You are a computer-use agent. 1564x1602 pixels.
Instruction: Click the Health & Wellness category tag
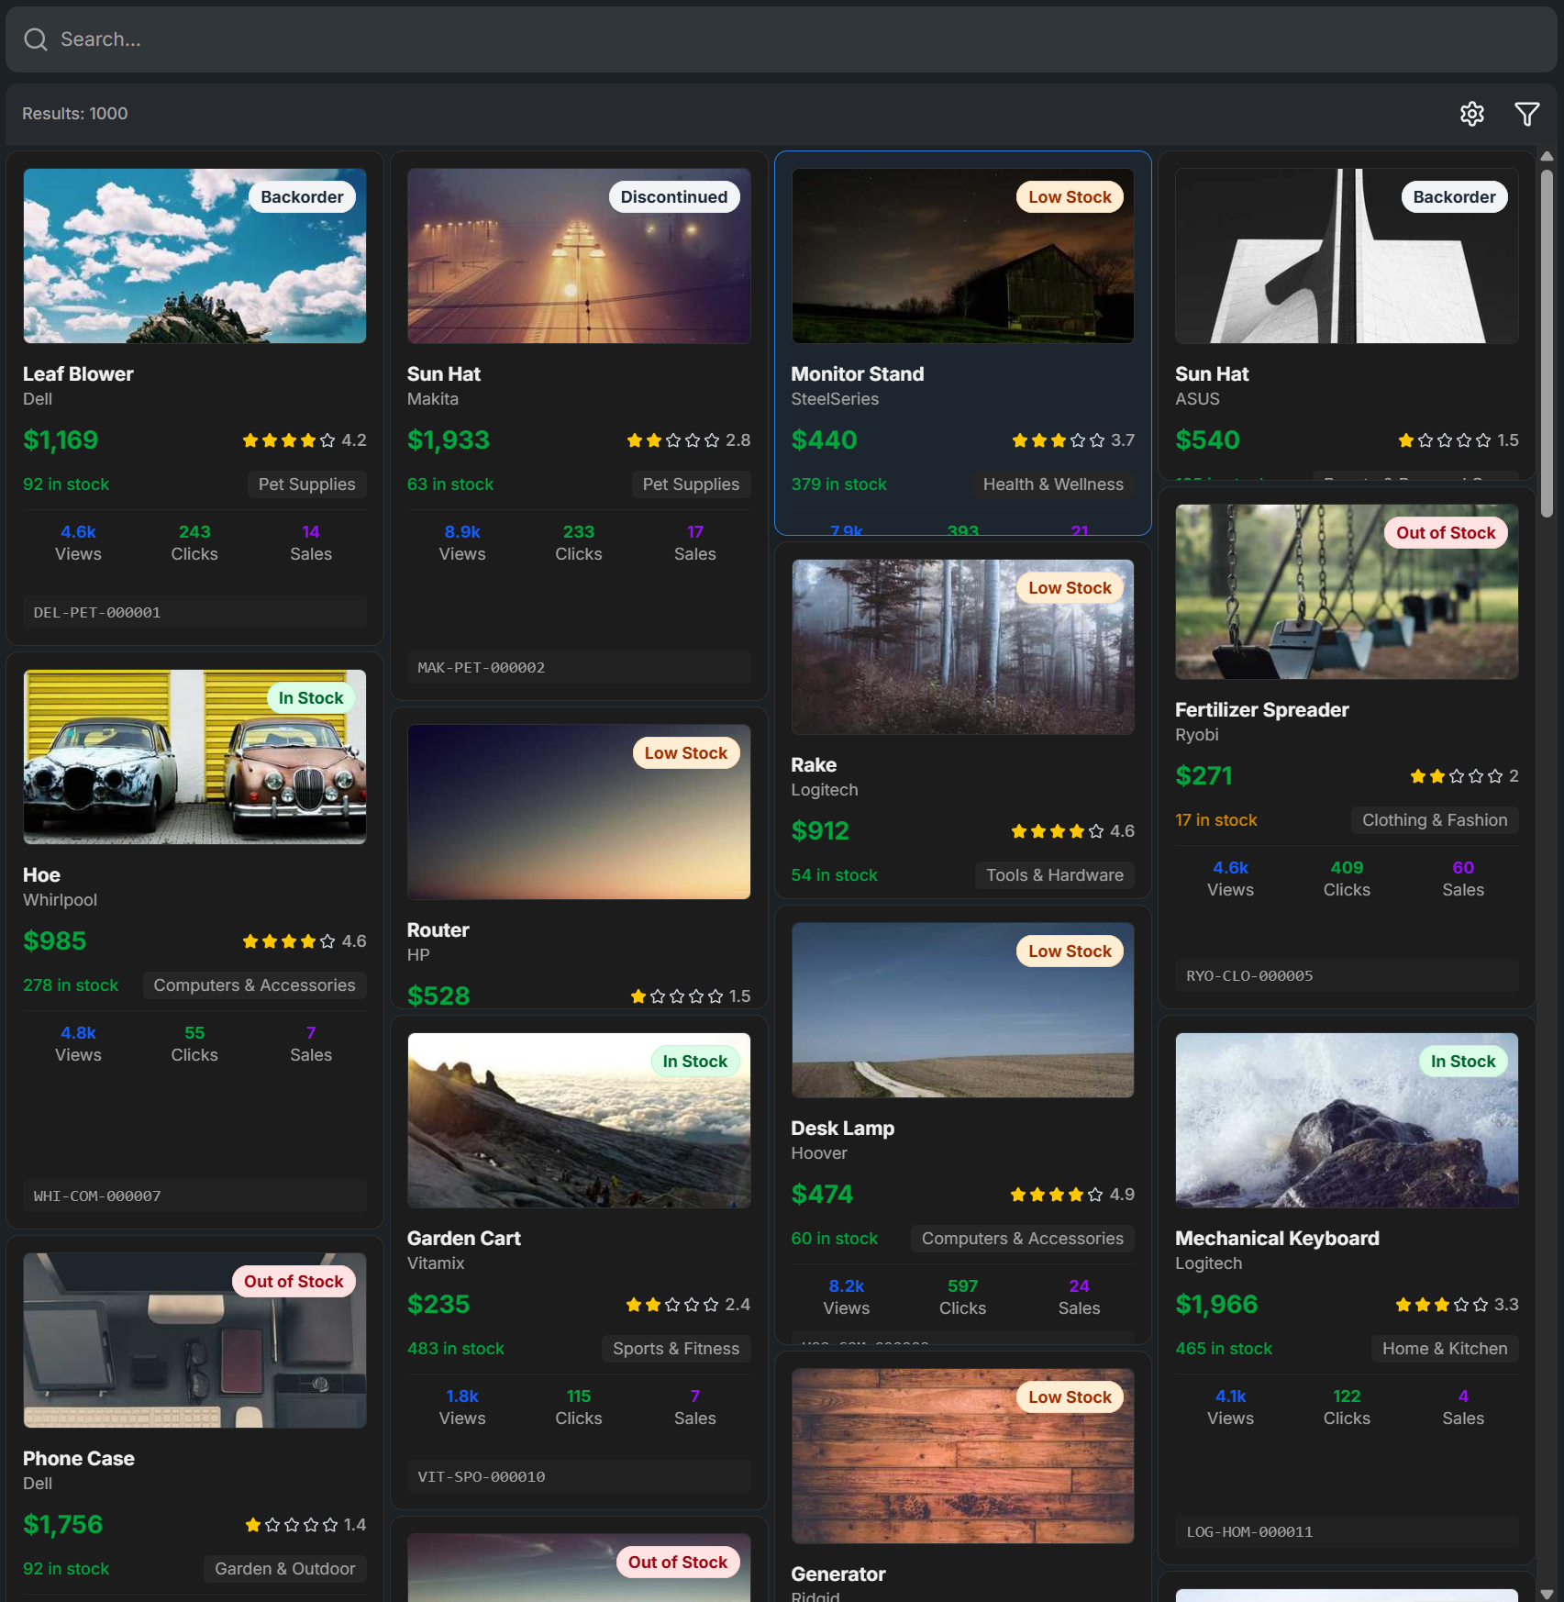(1052, 484)
